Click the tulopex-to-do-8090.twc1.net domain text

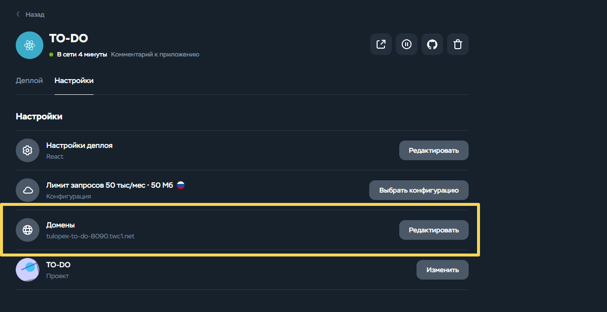[90, 236]
